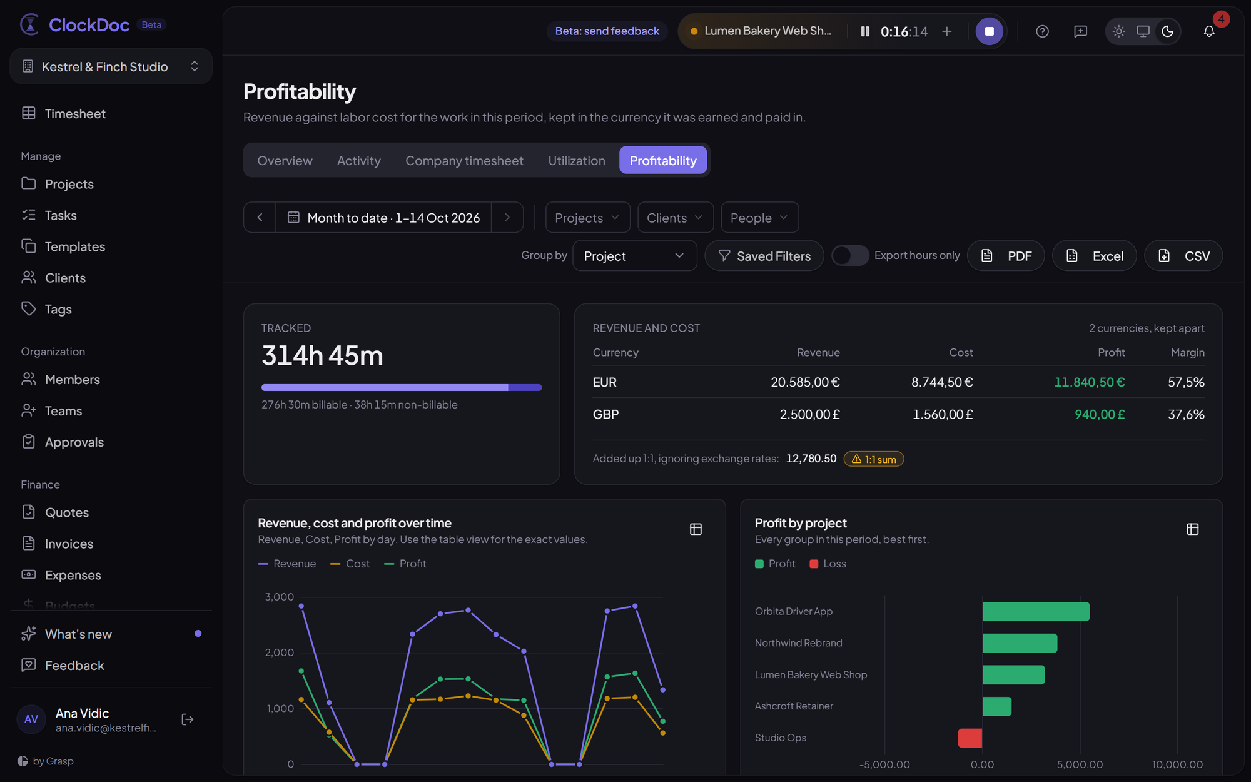Open Tasks in sidebar
Viewport: 1251px width, 782px height.
(111, 215)
